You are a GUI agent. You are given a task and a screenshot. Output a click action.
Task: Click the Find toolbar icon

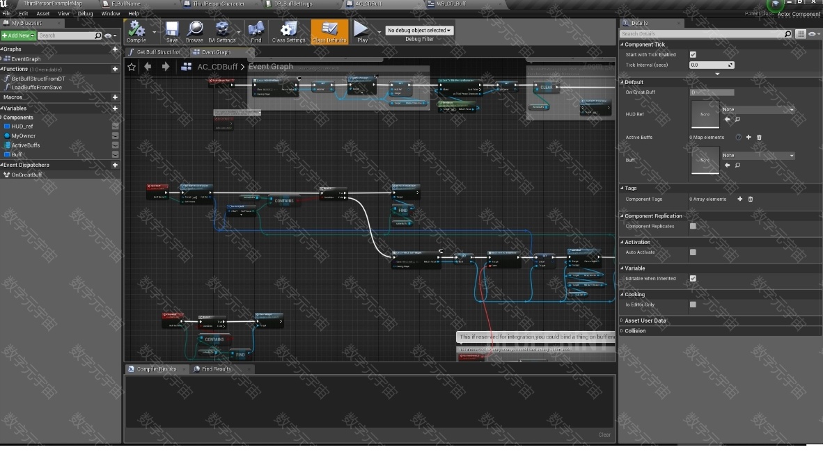pos(256,31)
